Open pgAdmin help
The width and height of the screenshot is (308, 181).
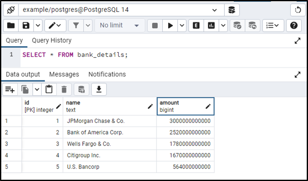pos(294,25)
